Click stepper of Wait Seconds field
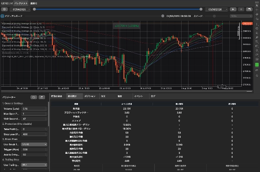Screen dimensions: 260x172 pyautogui.click(x=45, y=119)
